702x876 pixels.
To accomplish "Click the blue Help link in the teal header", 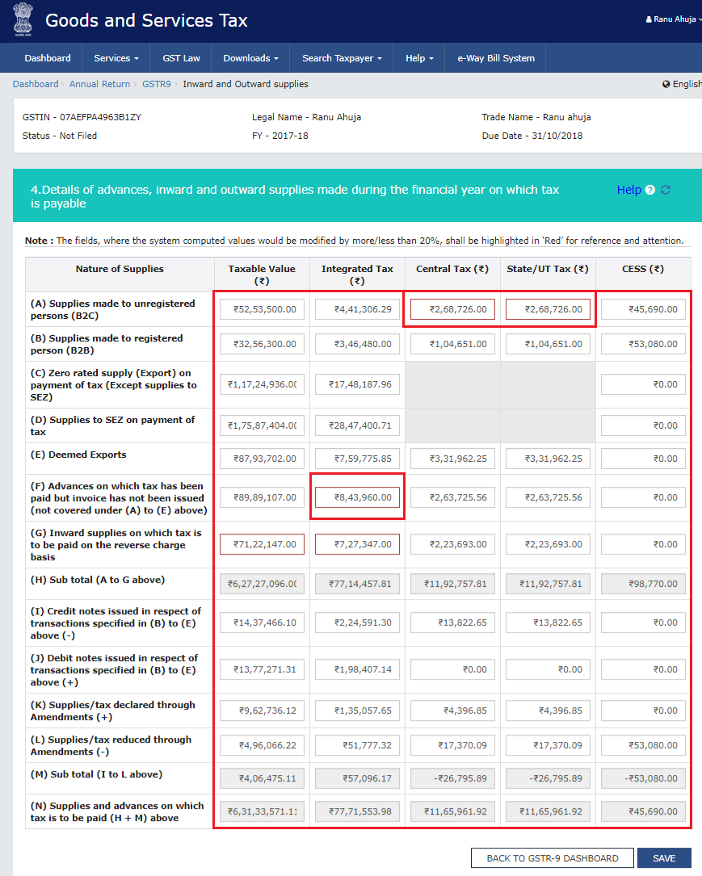I will [629, 190].
